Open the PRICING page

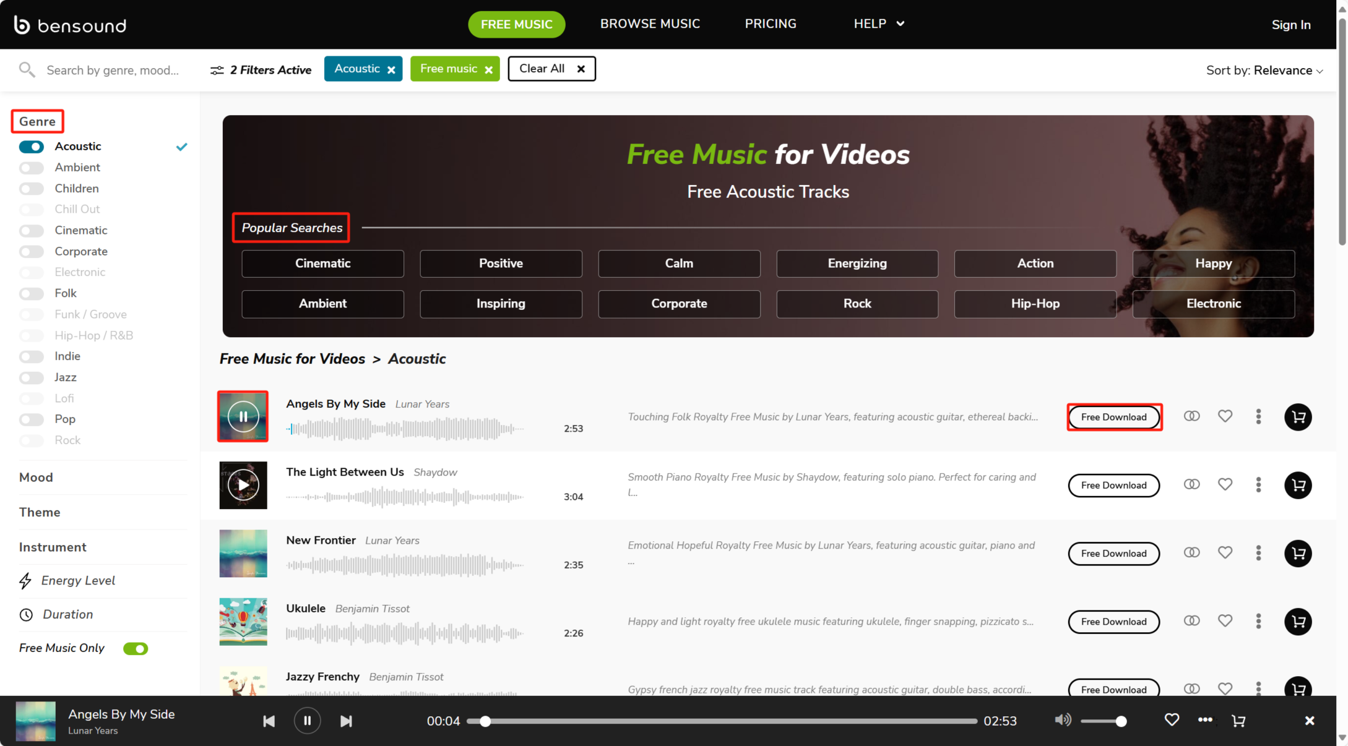[x=770, y=24]
